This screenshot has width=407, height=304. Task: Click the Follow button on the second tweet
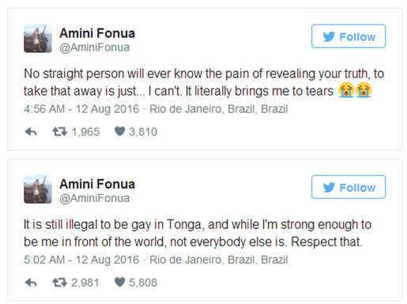349,187
